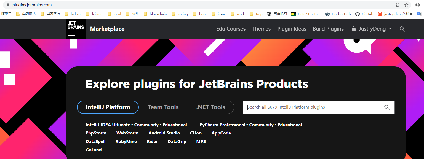Click the share page icon in address bar

(397, 5)
